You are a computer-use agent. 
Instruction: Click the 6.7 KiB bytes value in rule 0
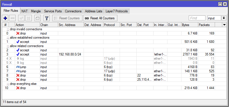[192, 33]
